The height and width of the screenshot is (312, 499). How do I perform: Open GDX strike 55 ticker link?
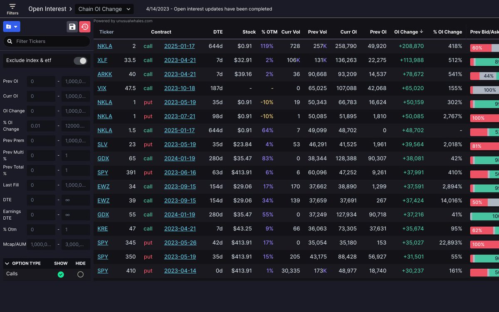(103, 215)
